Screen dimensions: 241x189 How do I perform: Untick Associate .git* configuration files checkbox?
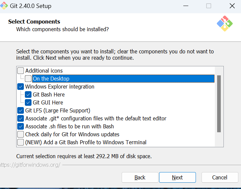(21, 118)
